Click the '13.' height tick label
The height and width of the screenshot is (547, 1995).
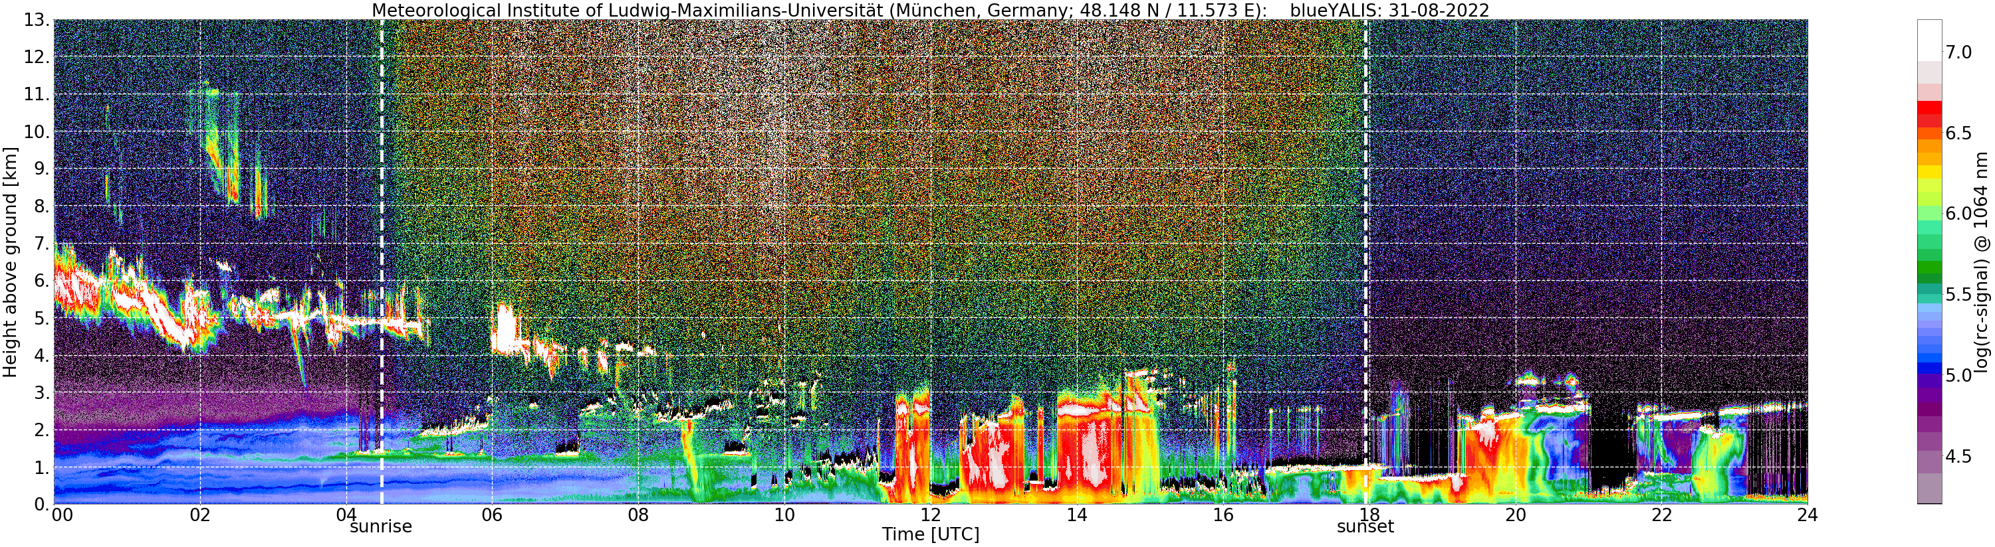[37, 20]
